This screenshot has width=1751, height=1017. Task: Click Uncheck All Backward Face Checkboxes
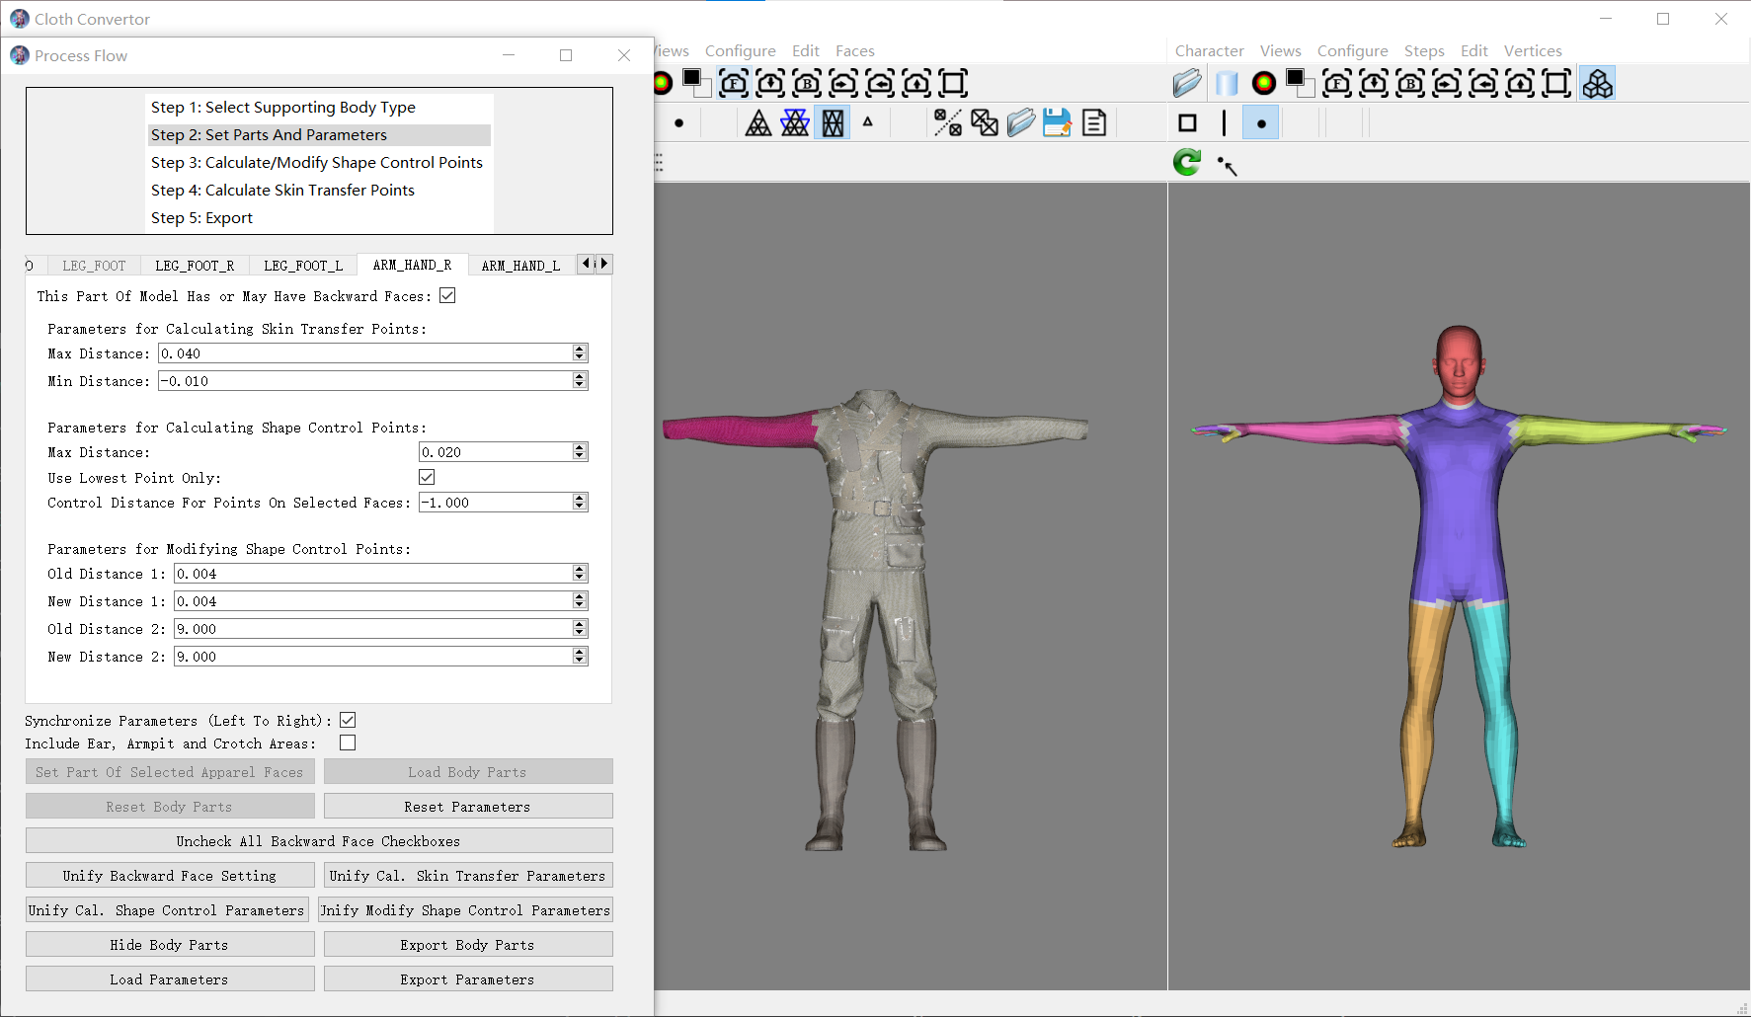[x=318, y=841]
